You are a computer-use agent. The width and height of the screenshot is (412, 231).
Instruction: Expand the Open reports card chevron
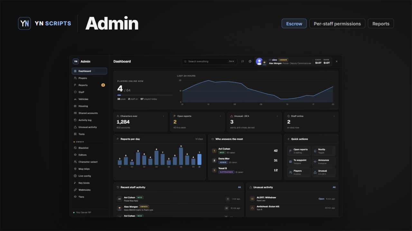[220, 116]
